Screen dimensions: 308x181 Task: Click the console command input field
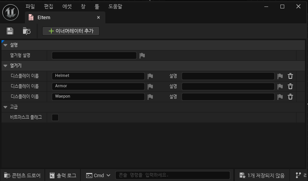pyautogui.click(x=173, y=175)
